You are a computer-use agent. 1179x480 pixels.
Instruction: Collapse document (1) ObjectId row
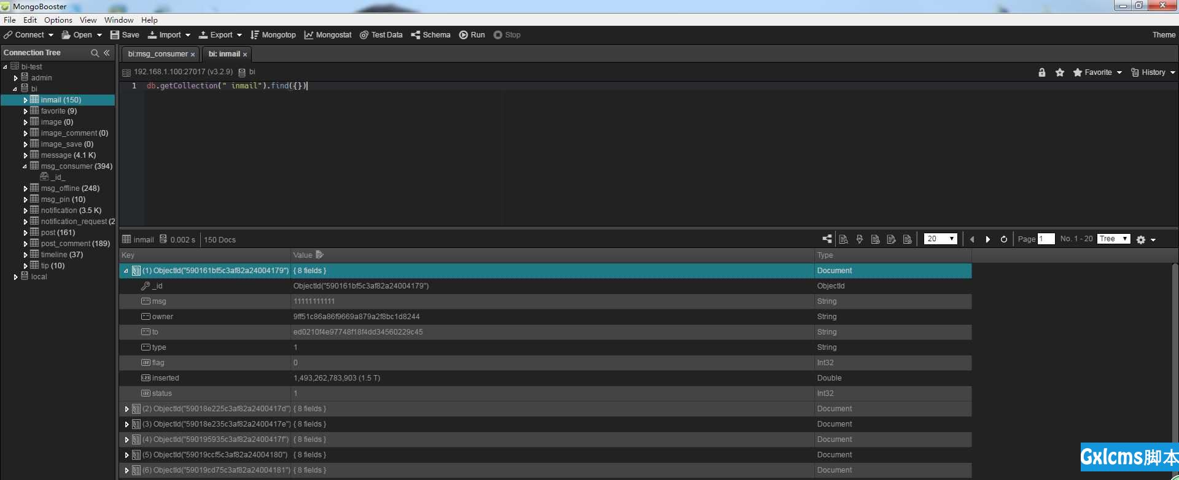coord(126,271)
